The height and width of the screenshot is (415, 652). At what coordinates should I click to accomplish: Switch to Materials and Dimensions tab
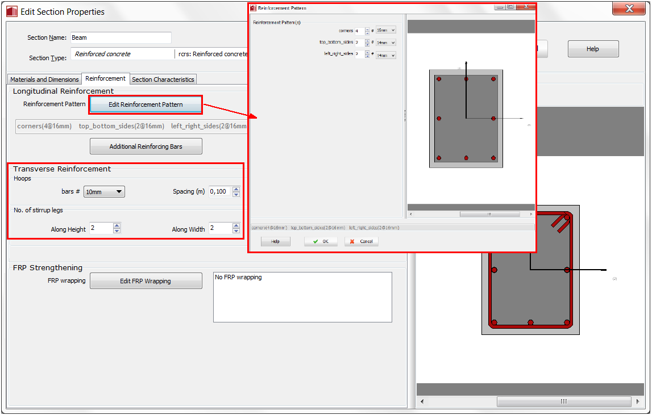click(x=44, y=79)
